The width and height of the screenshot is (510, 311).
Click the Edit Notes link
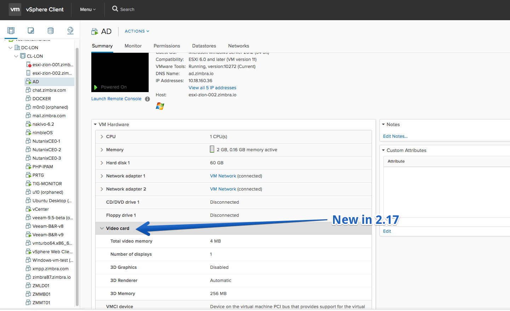point(395,136)
